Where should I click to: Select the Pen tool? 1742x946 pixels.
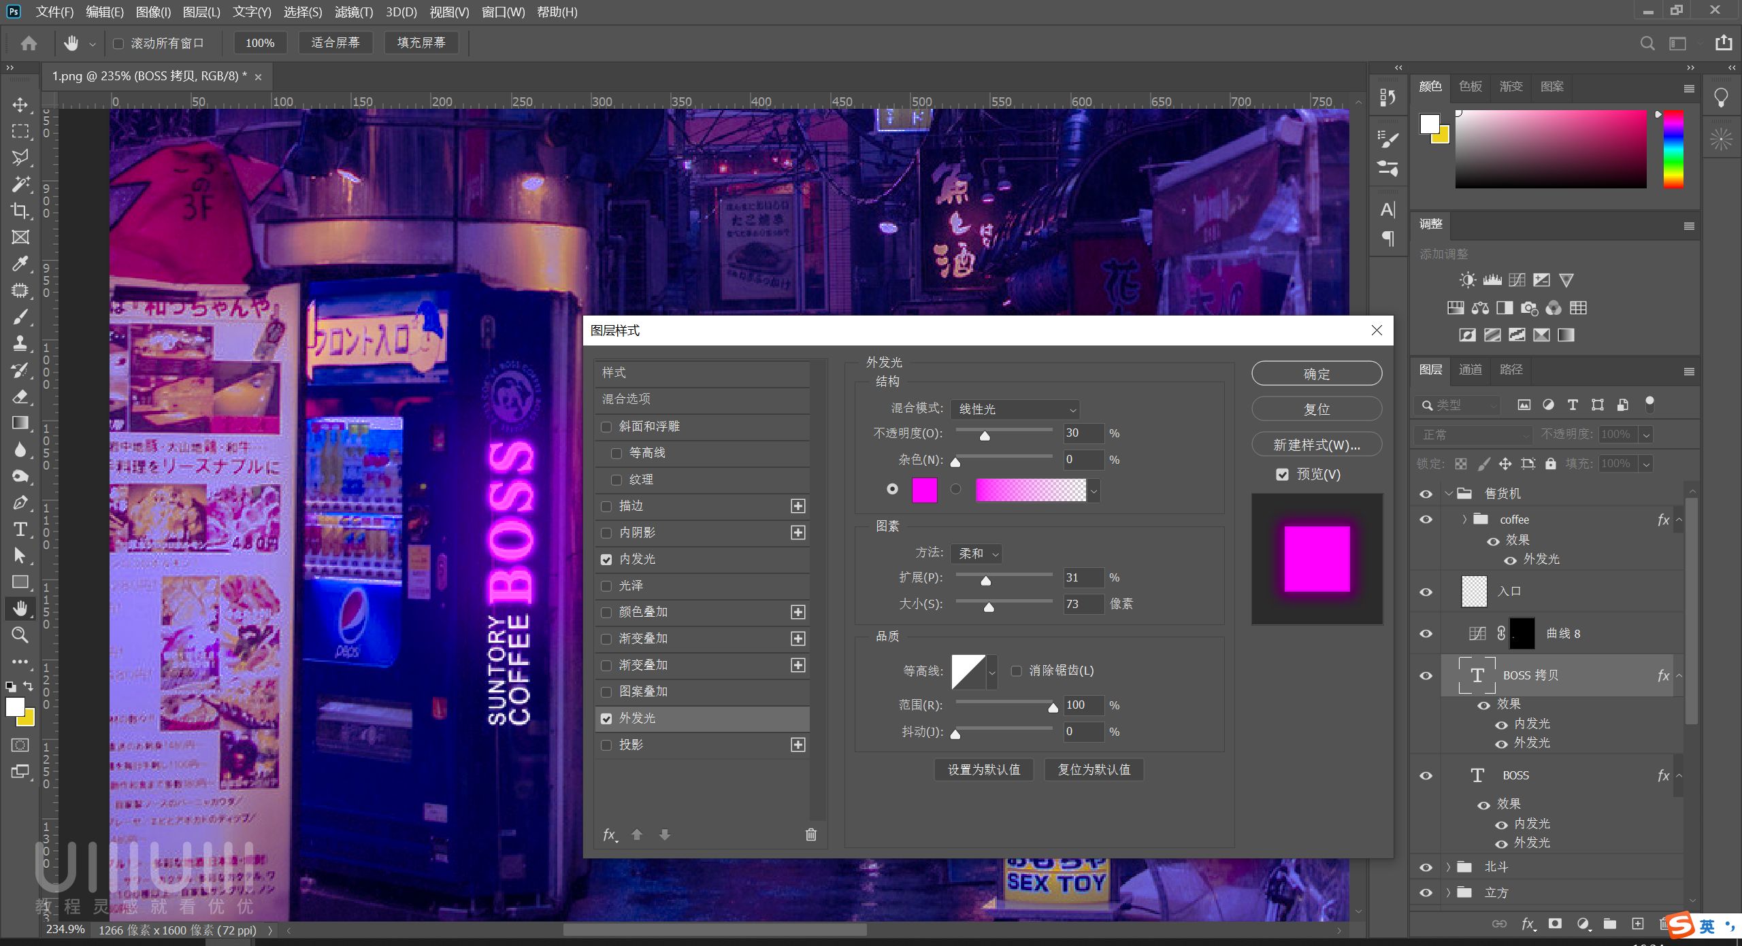20,503
